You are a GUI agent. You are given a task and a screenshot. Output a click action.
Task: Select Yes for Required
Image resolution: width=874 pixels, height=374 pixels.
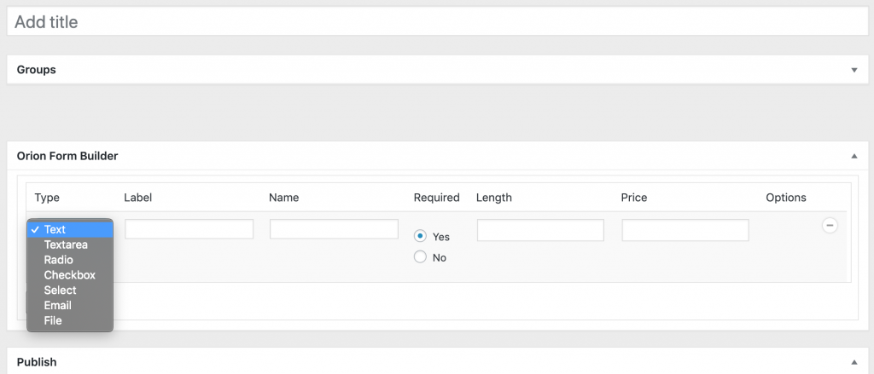(x=420, y=236)
